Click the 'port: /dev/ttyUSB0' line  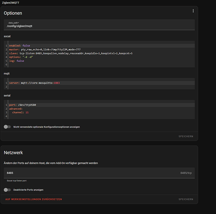23,105
